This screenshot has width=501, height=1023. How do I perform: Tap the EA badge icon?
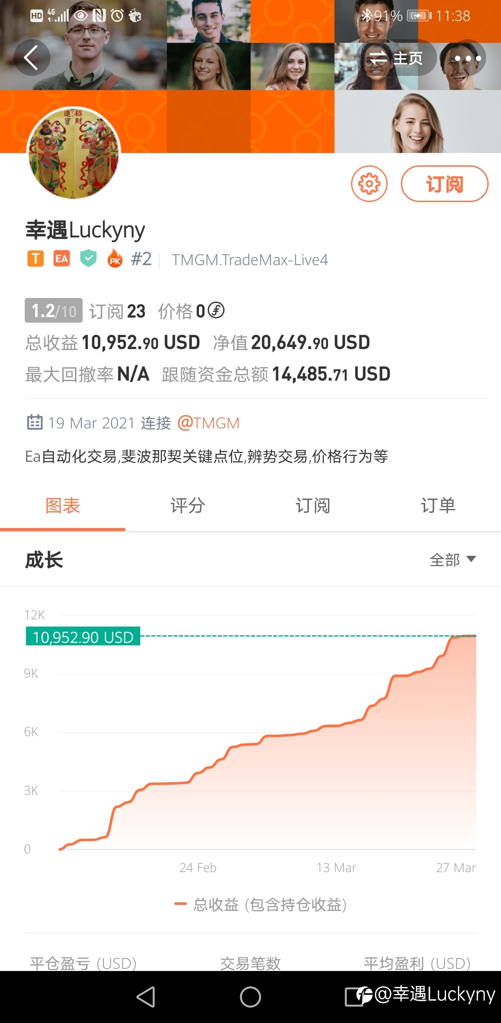point(62,259)
